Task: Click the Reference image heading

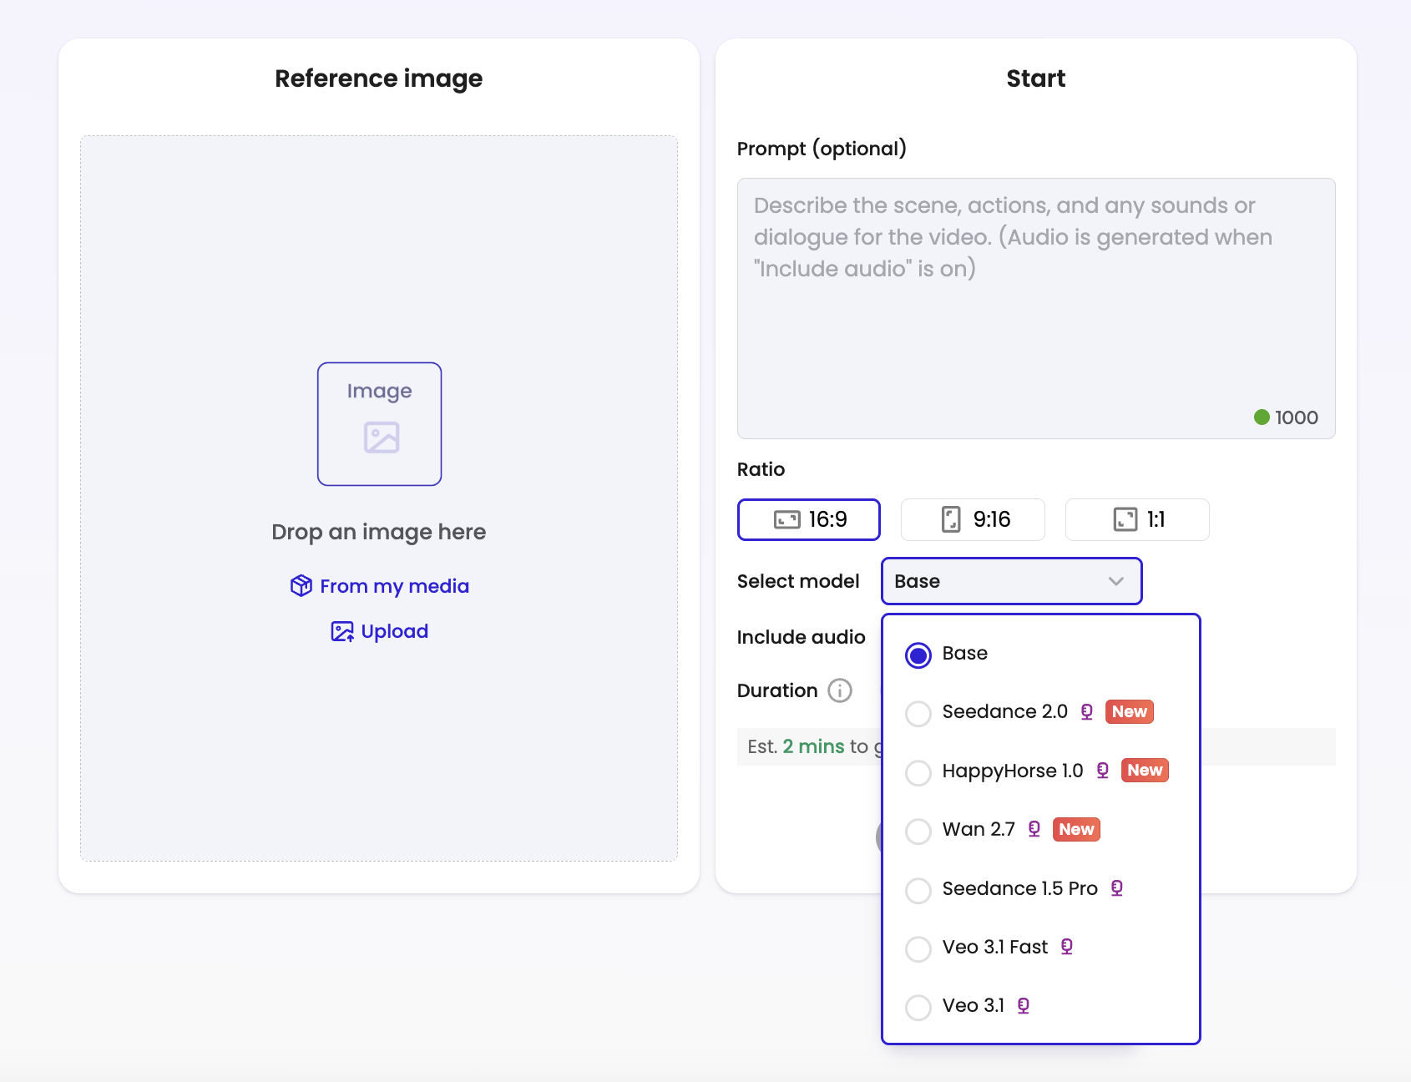Action: 379,78
